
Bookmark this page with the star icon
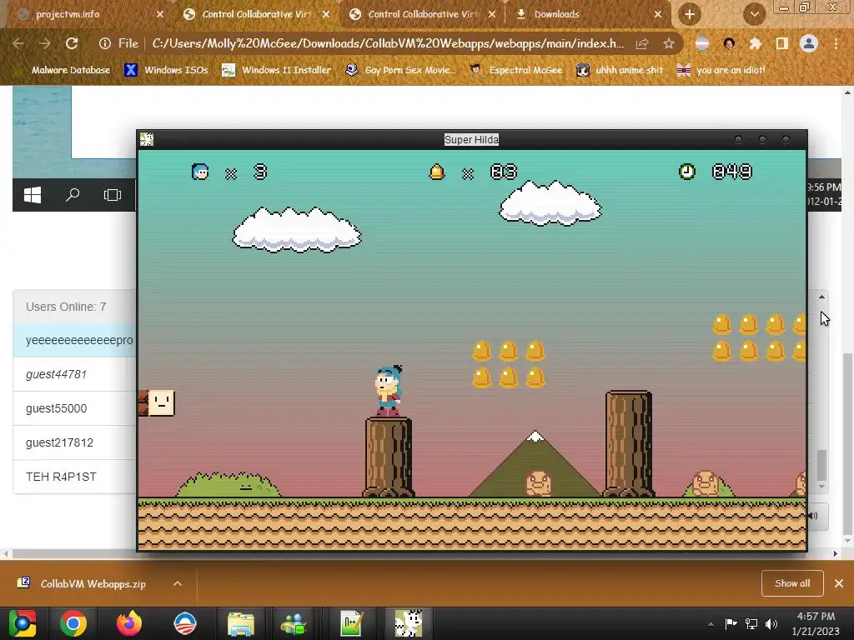click(x=669, y=43)
